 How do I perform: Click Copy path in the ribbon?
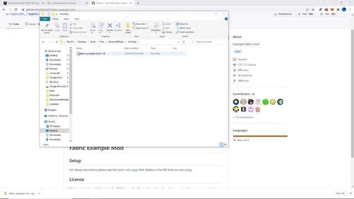[x=76, y=28]
